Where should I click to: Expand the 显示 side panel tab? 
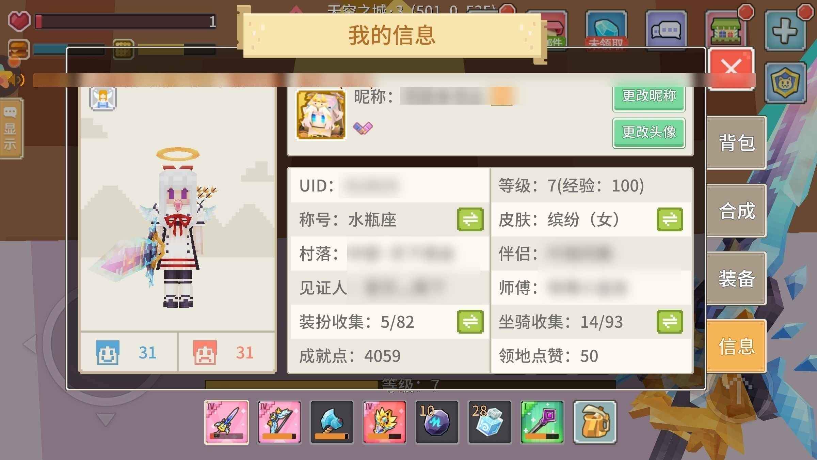[x=11, y=129]
